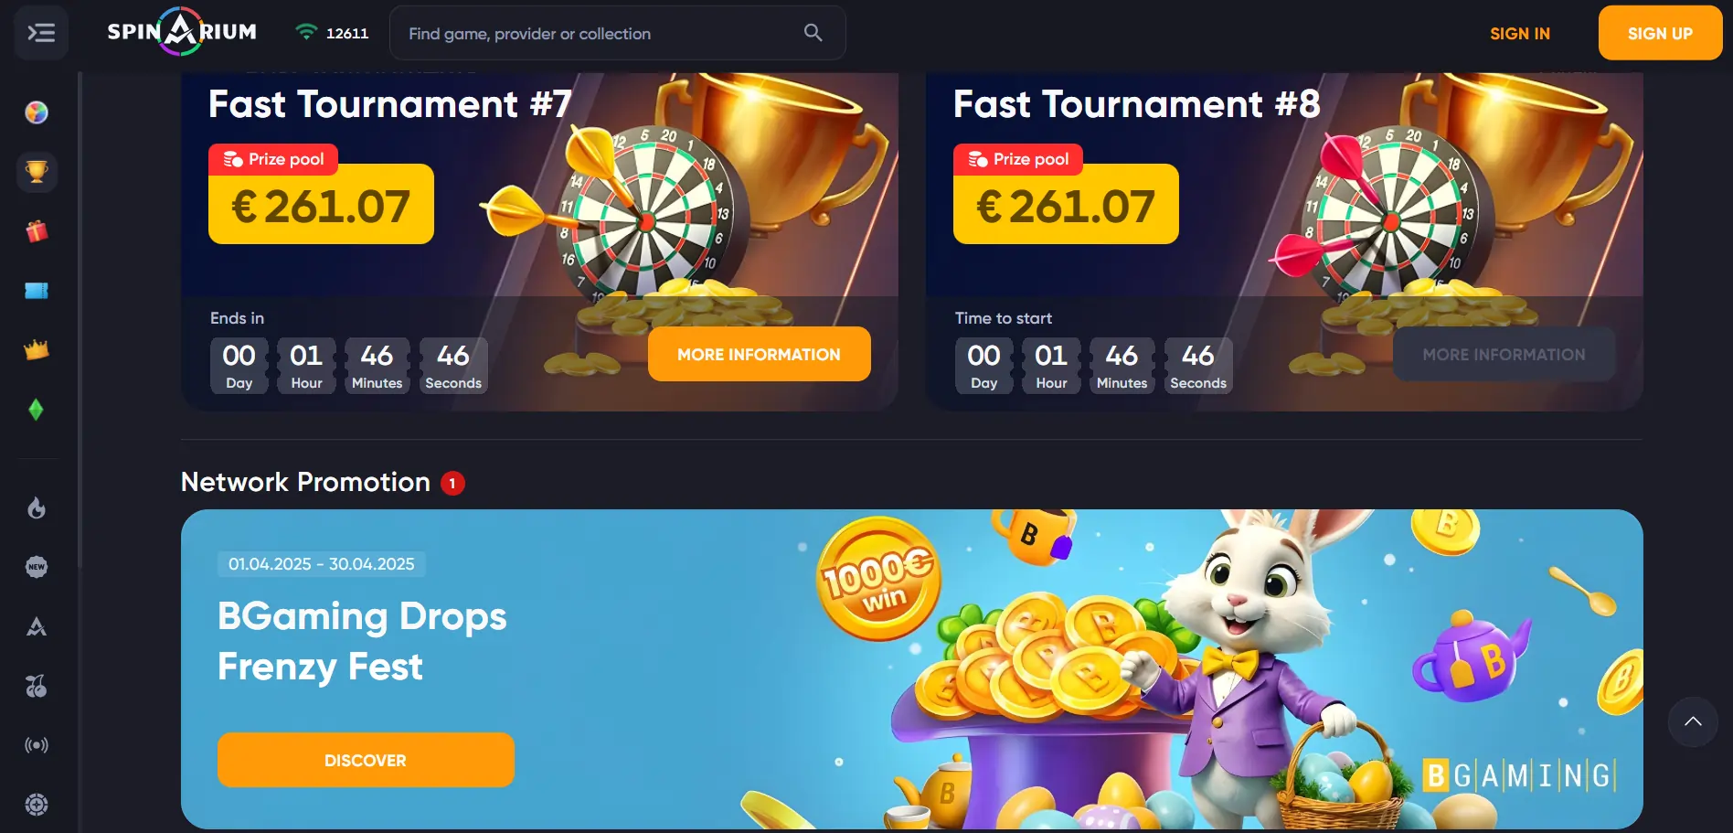Image resolution: width=1733 pixels, height=833 pixels.
Task: Click DISCOVER on BGaming Drops banner
Action: [366, 760]
